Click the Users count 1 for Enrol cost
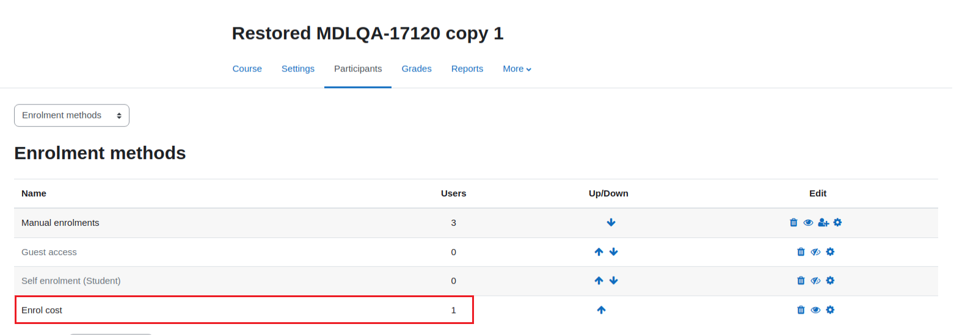 (x=454, y=310)
